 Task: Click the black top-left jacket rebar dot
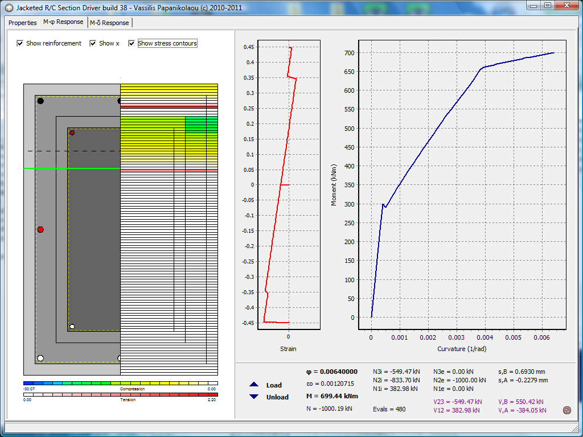[x=40, y=101]
